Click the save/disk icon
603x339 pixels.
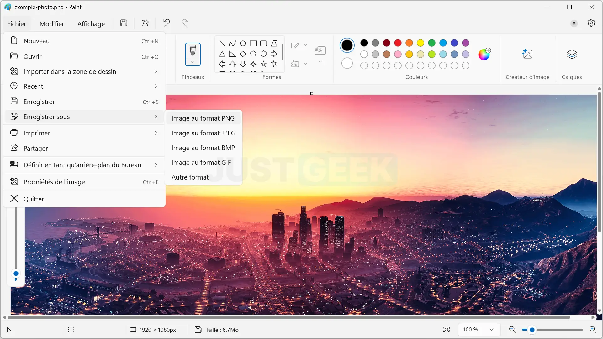pyautogui.click(x=124, y=23)
